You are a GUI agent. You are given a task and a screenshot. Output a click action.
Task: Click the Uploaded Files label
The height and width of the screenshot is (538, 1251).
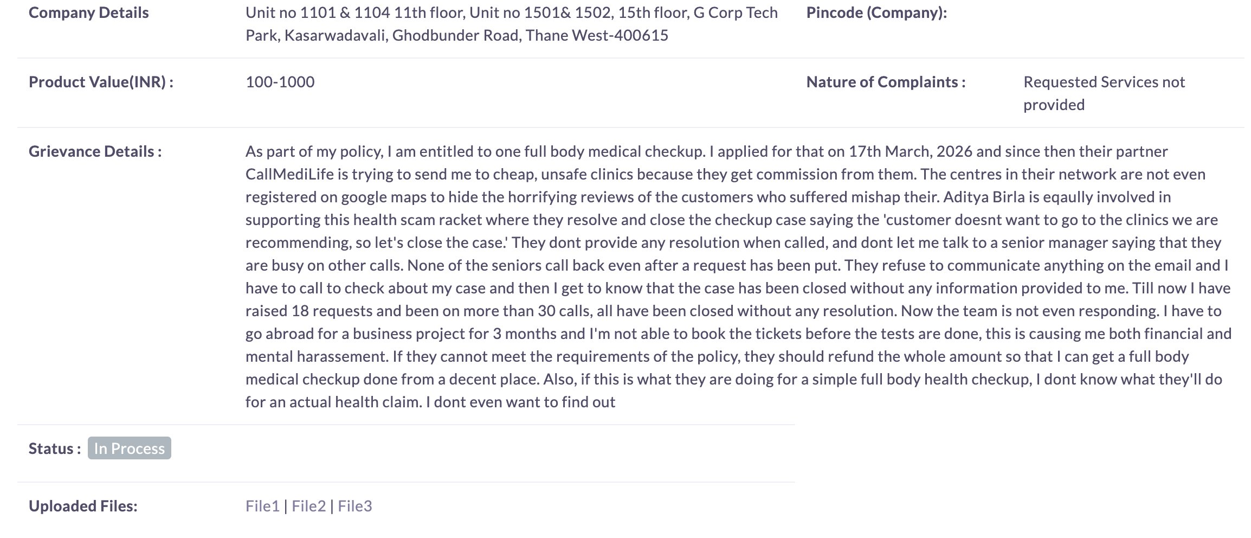click(83, 506)
